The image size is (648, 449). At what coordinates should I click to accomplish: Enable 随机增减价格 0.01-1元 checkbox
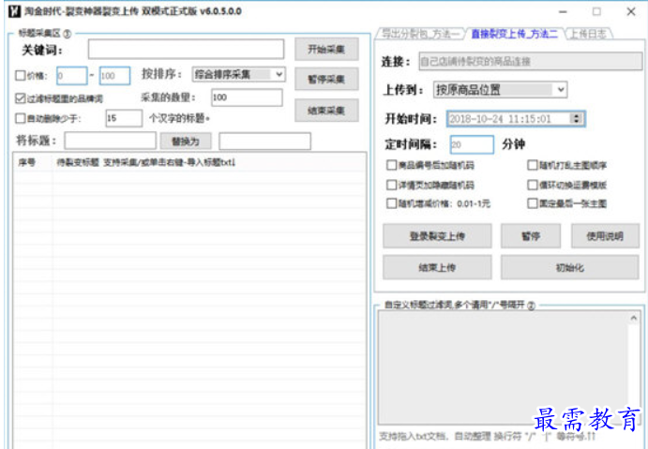pyautogui.click(x=391, y=203)
